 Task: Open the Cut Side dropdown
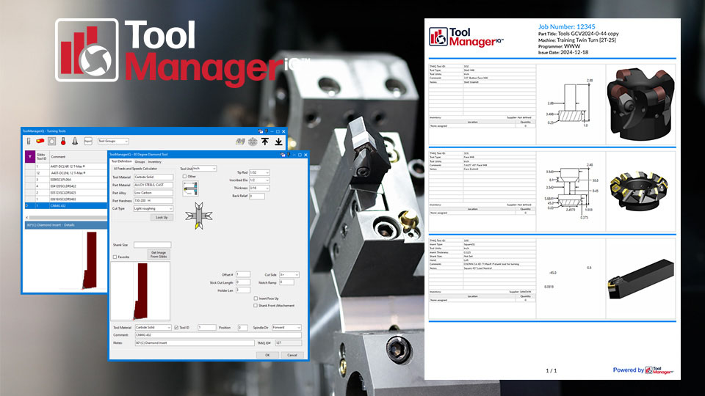289,274
